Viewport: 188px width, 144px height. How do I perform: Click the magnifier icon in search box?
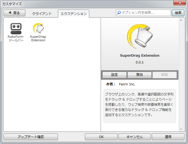pyautogui.click(x=119, y=13)
